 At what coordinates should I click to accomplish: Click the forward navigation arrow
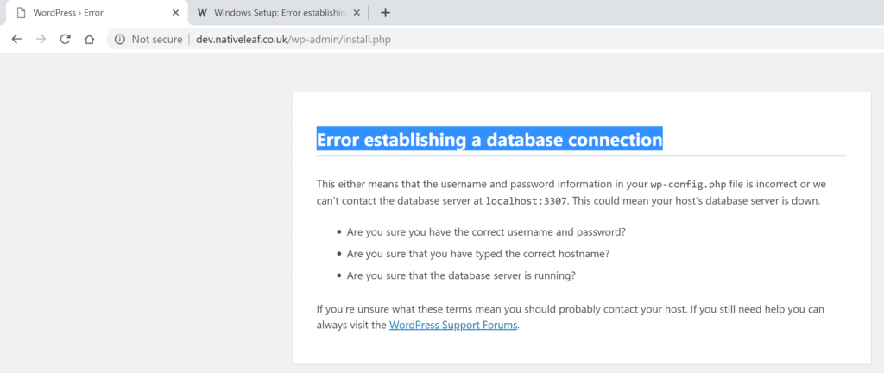41,40
